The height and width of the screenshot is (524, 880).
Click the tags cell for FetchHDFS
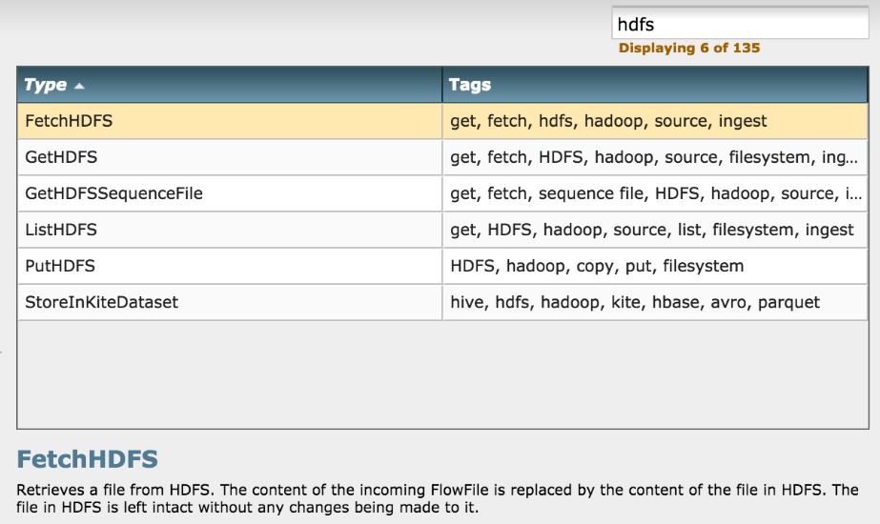608,121
